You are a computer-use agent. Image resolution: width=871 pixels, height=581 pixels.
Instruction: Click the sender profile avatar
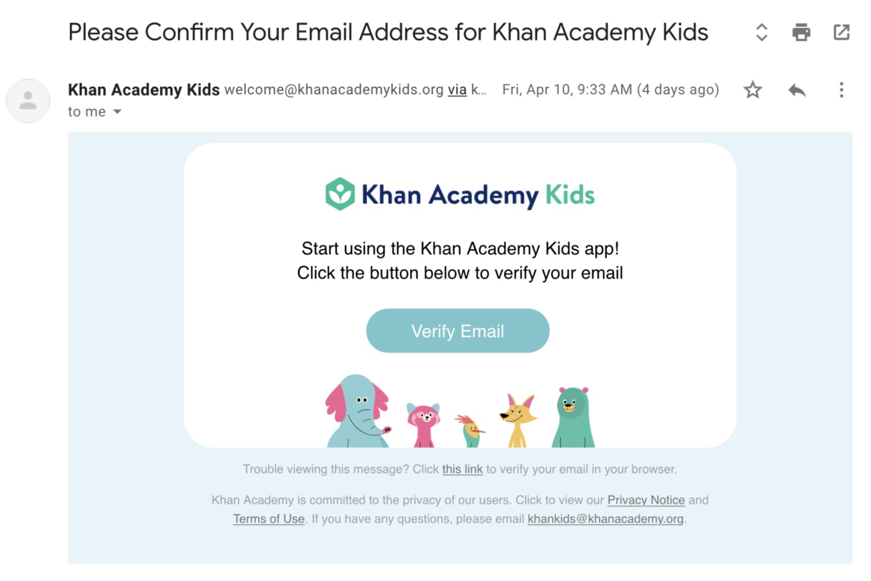[28, 101]
